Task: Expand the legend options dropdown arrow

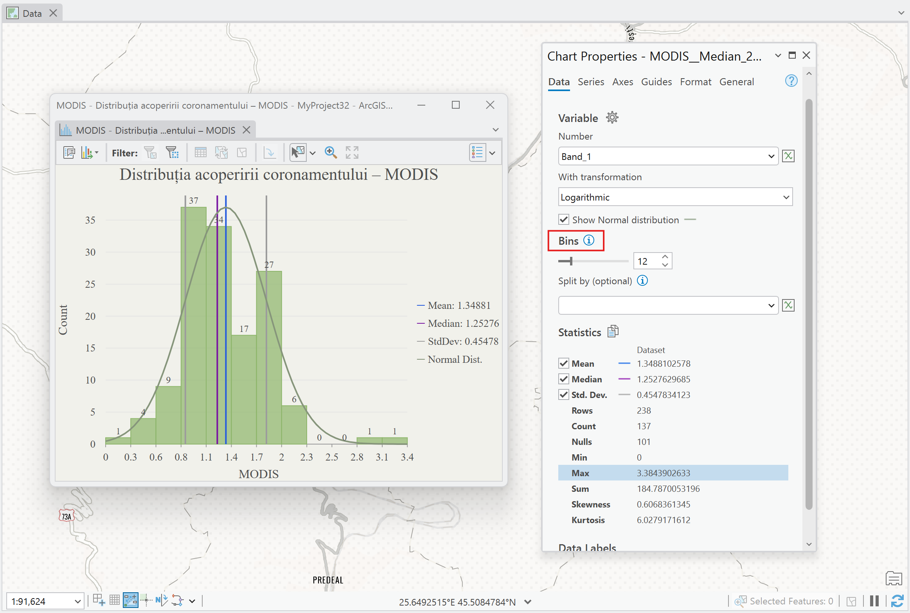Action: pos(492,153)
